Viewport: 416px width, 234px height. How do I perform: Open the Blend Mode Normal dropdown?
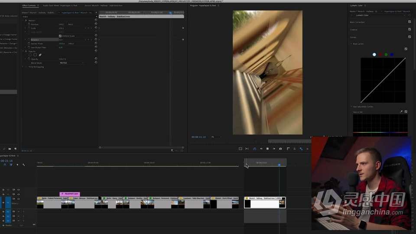coord(71,63)
